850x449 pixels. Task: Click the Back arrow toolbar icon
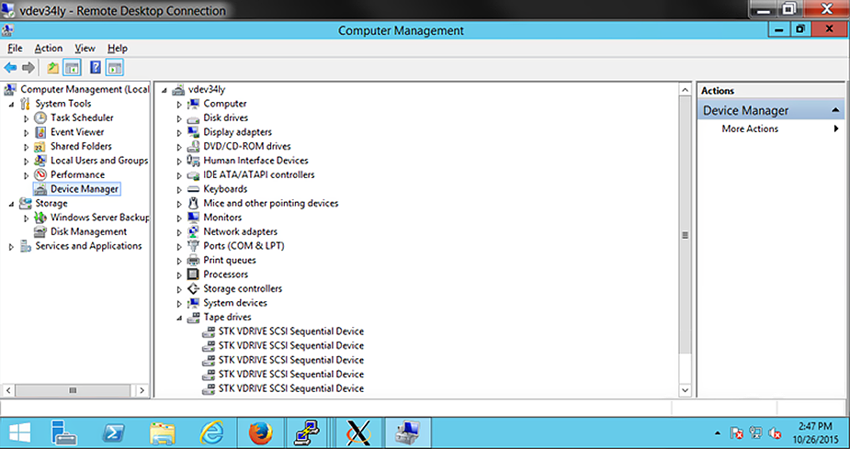10,68
